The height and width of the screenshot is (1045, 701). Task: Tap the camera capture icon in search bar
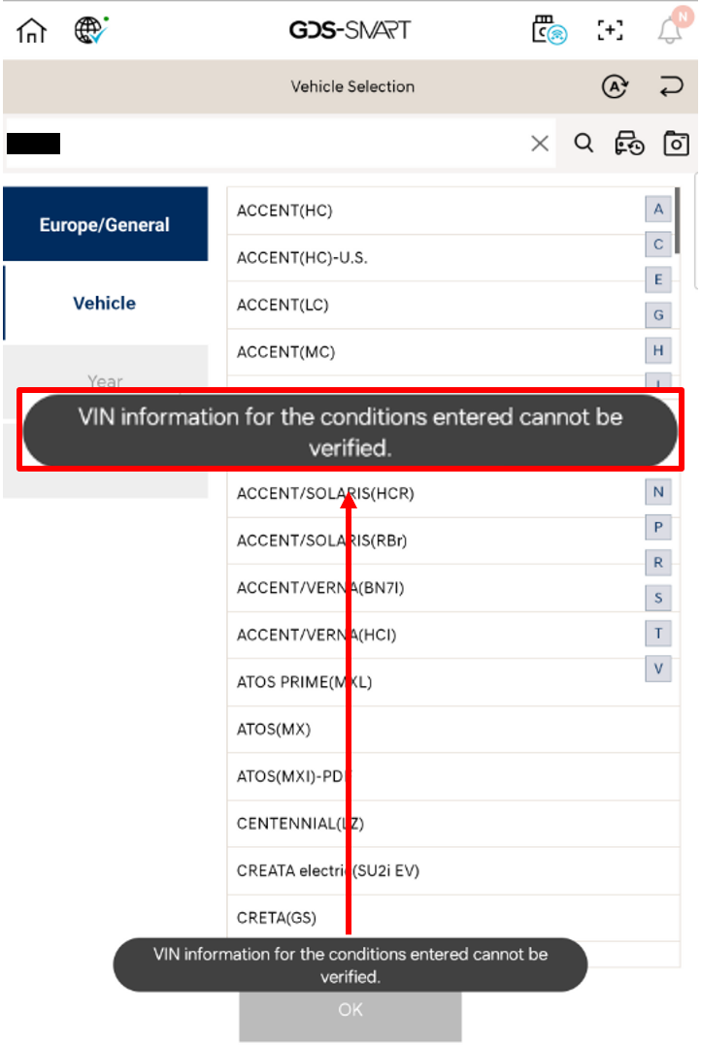point(675,143)
